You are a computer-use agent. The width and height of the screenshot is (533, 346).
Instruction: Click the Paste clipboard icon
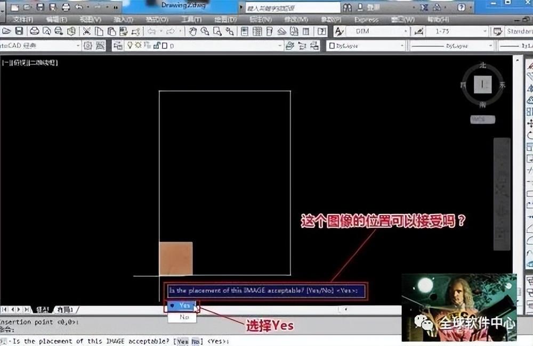click(x=111, y=31)
